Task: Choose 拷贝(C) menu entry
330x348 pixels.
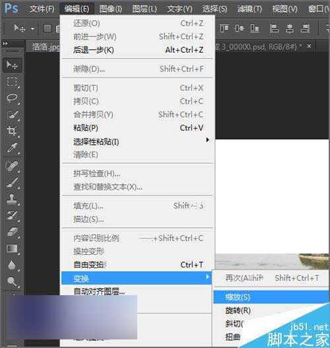Action: point(137,101)
